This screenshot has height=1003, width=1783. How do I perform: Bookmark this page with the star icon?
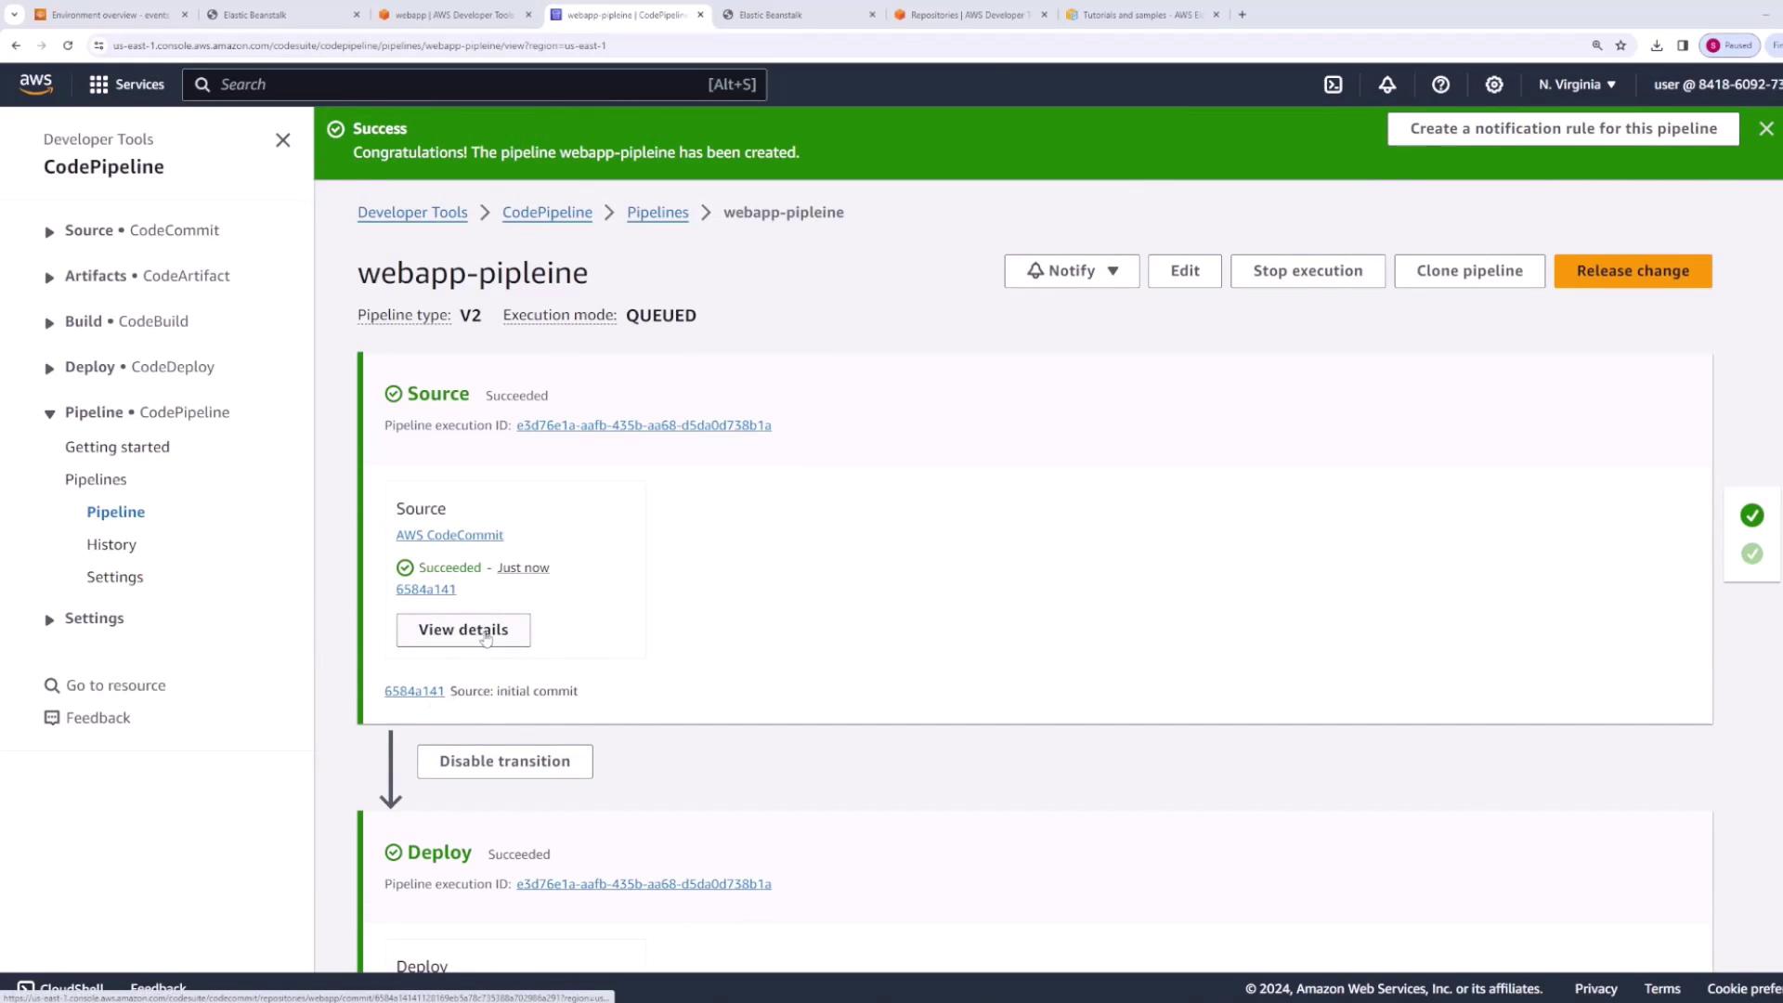[1620, 46]
